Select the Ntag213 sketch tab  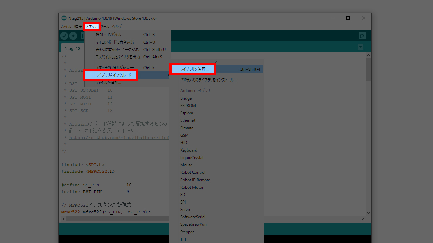click(72, 48)
